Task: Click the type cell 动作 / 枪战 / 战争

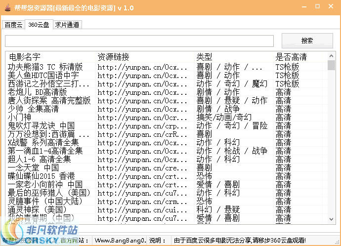Action: [232, 151]
